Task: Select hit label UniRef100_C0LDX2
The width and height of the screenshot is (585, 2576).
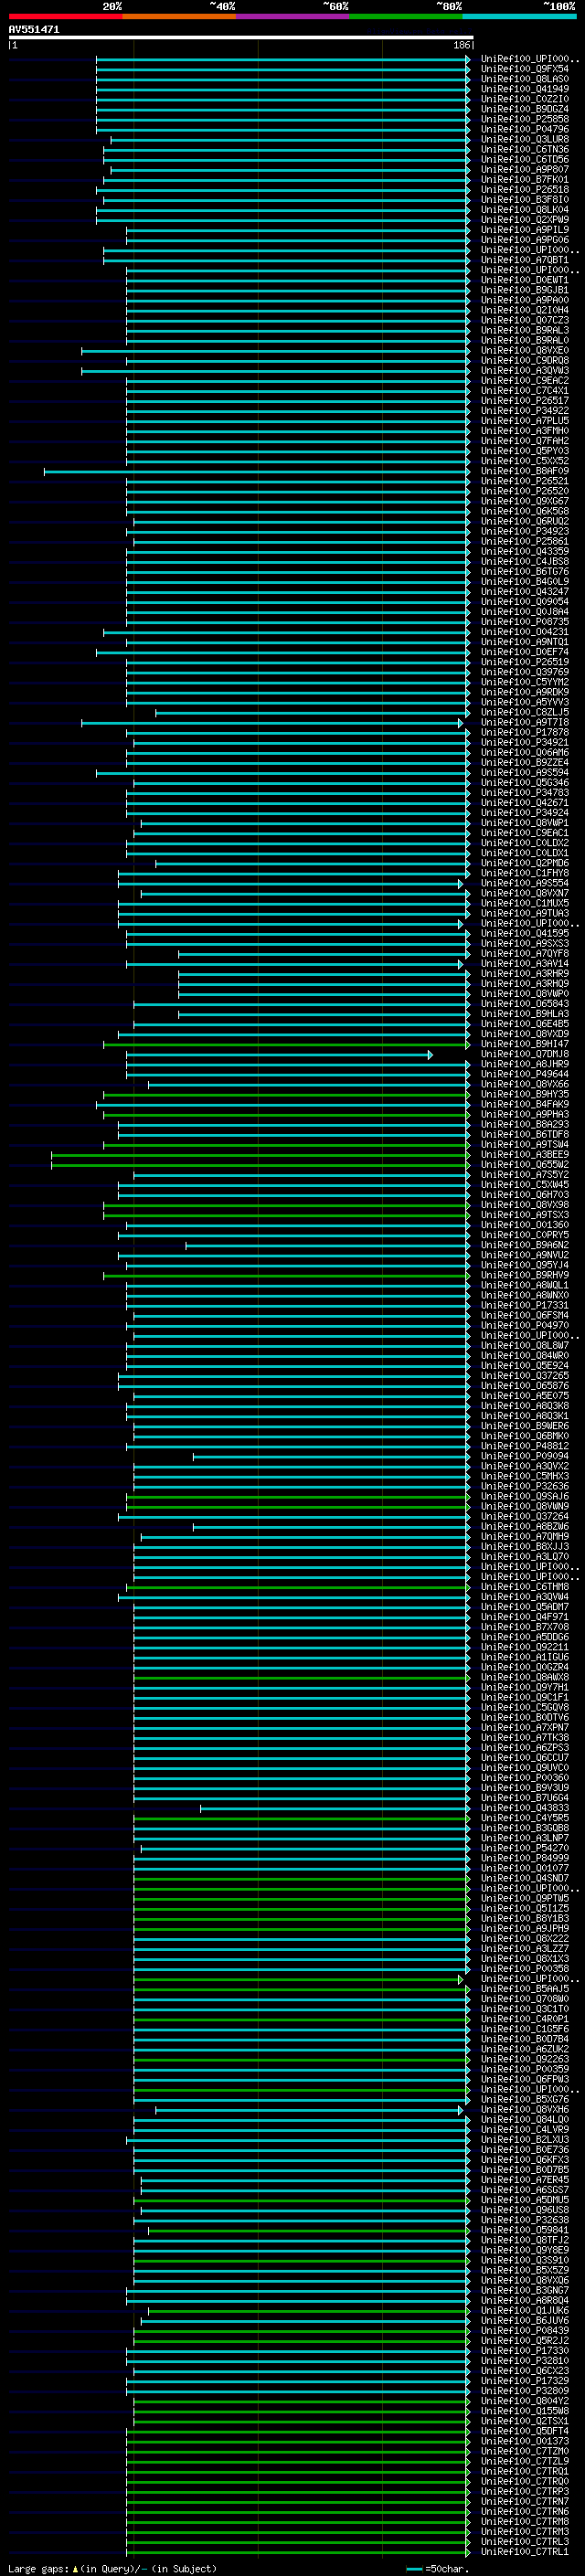Action: pyautogui.click(x=525, y=843)
